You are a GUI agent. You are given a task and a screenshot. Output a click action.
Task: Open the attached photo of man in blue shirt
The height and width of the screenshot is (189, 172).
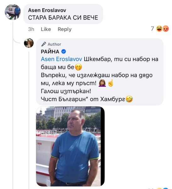[x=70, y=146]
